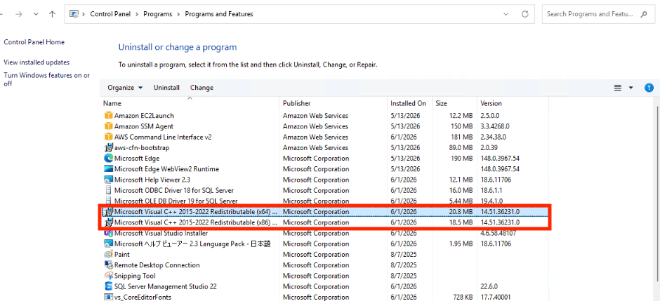The image size is (660, 301).
Task: Click version 2.34.38.0 cell
Action: click(494, 137)
